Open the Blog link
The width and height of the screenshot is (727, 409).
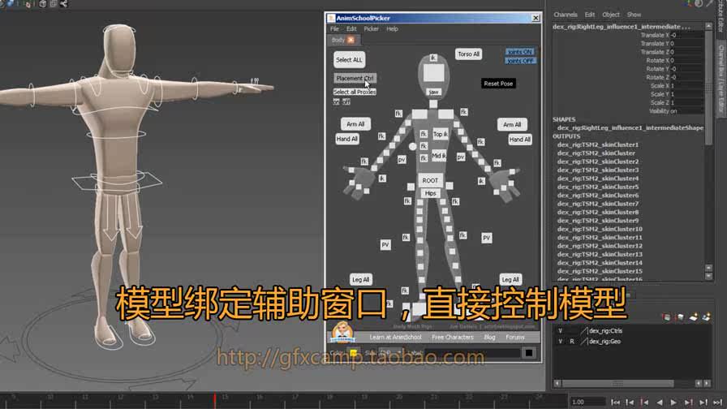(489, 337)
